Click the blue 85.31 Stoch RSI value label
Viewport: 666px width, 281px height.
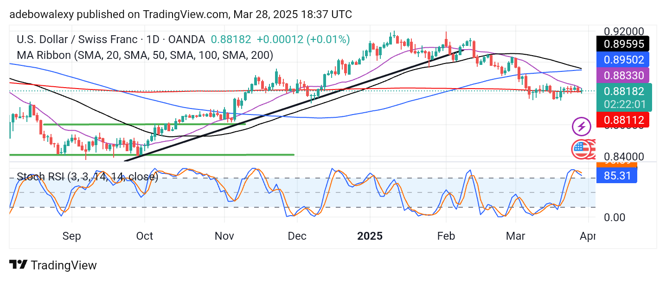tap(617, 175)
